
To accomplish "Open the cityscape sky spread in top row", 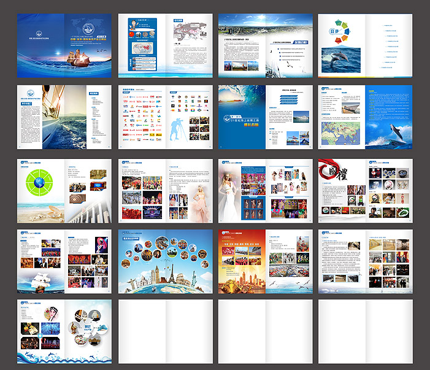I will coord(265,45).
